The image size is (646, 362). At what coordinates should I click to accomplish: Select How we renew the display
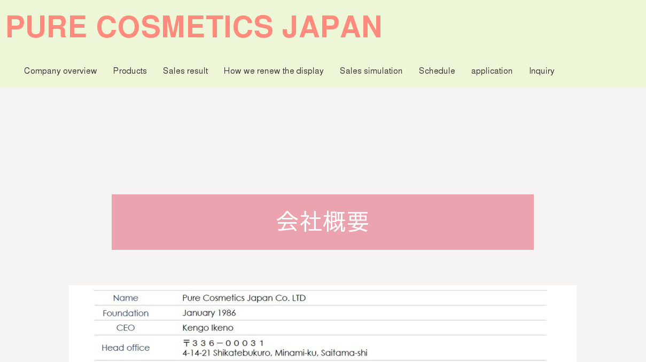point(274,71)
